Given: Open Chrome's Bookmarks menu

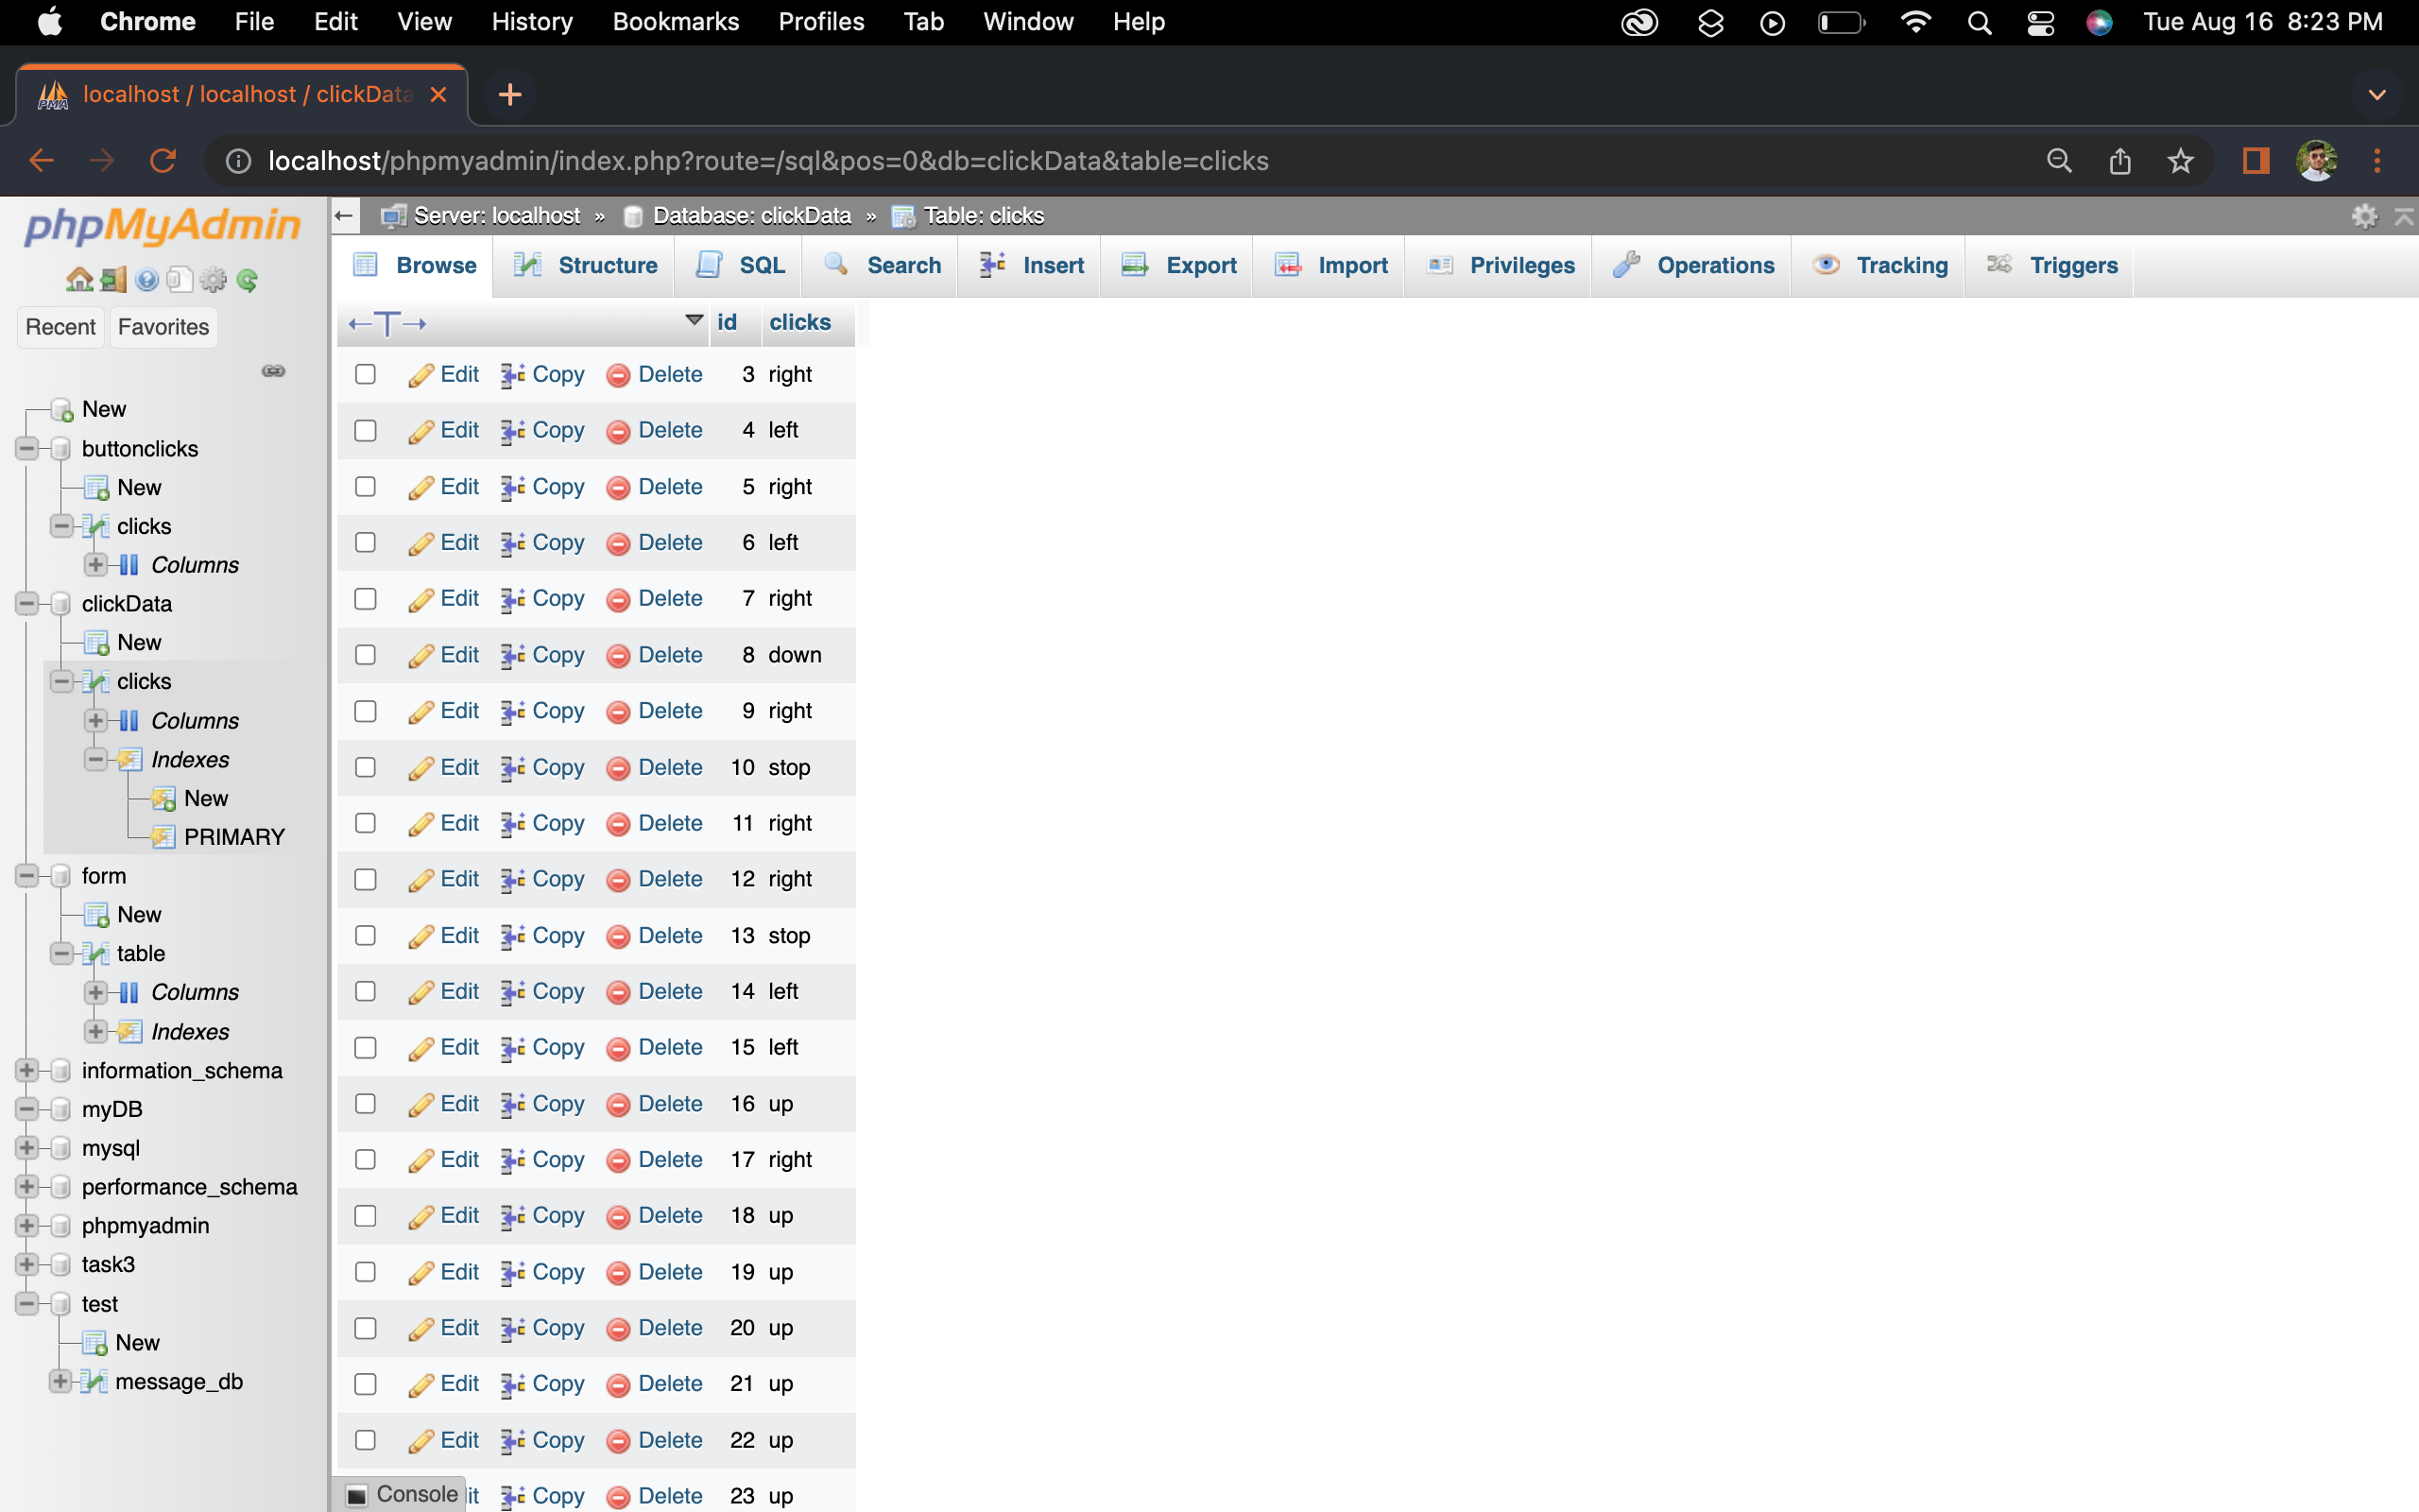Looking at the screenshot, I should (x=676, y=22).
